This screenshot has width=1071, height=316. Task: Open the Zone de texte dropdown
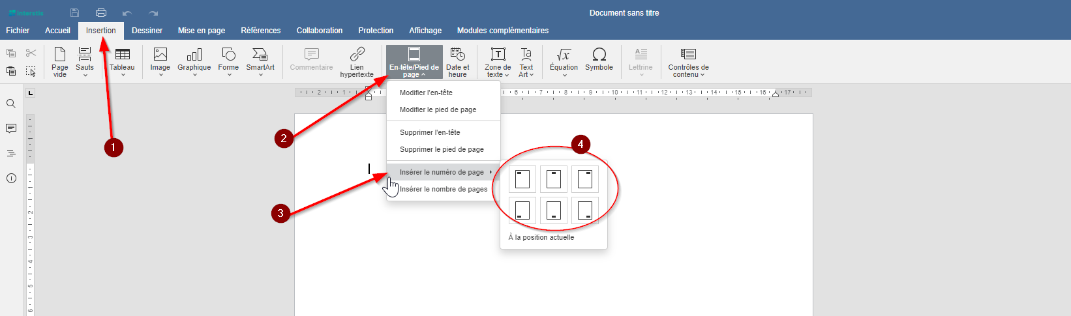498,62
